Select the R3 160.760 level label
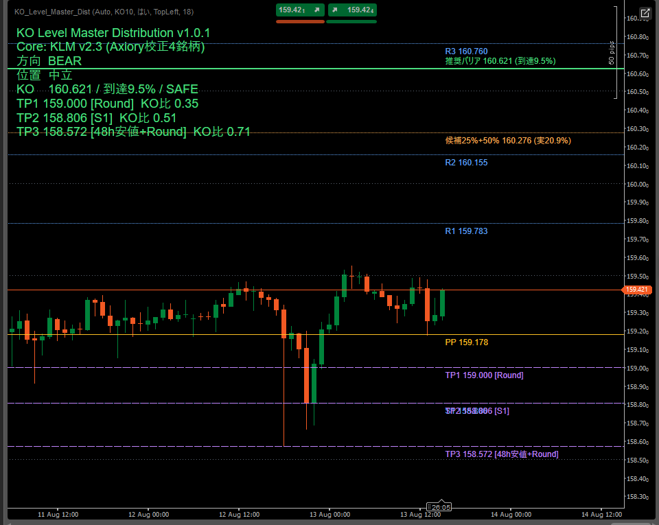The image size is (659, 525). [466, 51]
